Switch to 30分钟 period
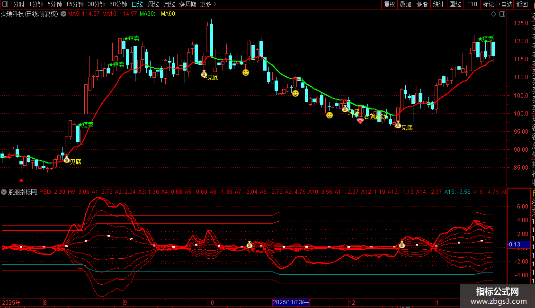Viewport: 535px width, 308px height. click(96, 4)
